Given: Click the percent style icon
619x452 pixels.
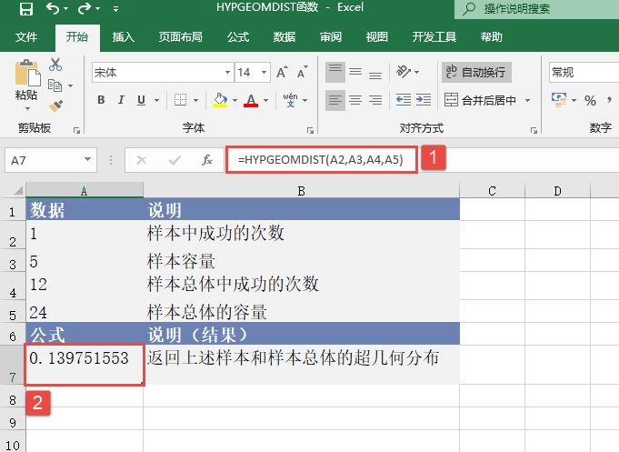Looking at the screenshot, I should [590, 100].
